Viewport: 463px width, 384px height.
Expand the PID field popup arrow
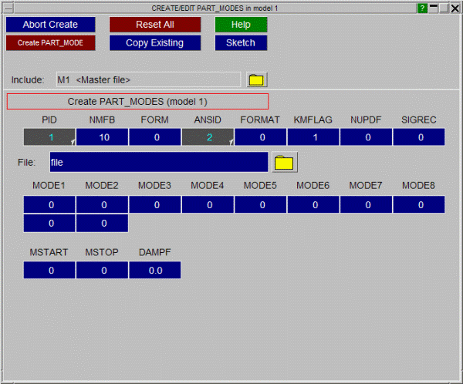tap(73, 143)
